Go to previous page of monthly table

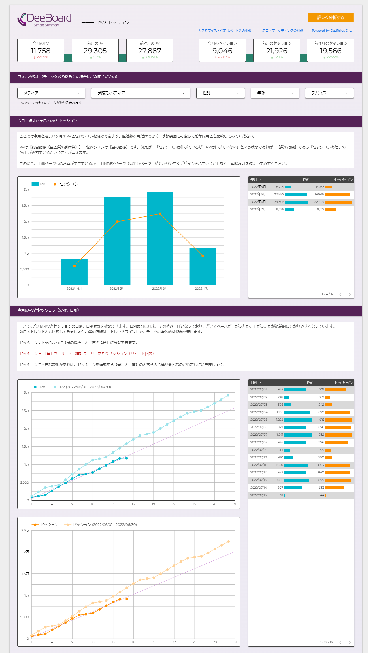click(x=340, y=294)
